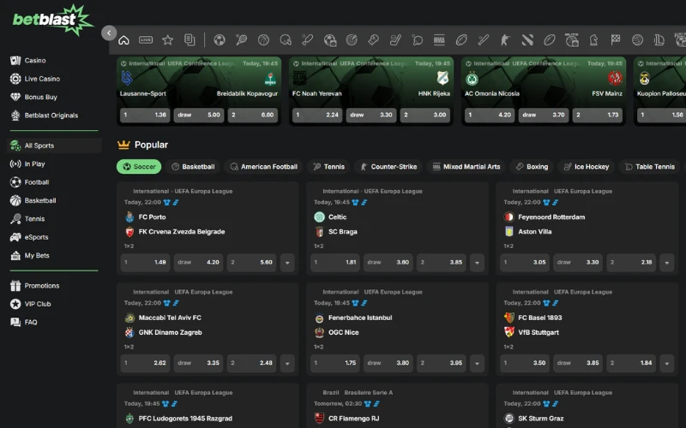The height and width of the screenshot is (428, 686).
Task: Switch to the Tennis tab under Popular
Action: tap(329, 166)
